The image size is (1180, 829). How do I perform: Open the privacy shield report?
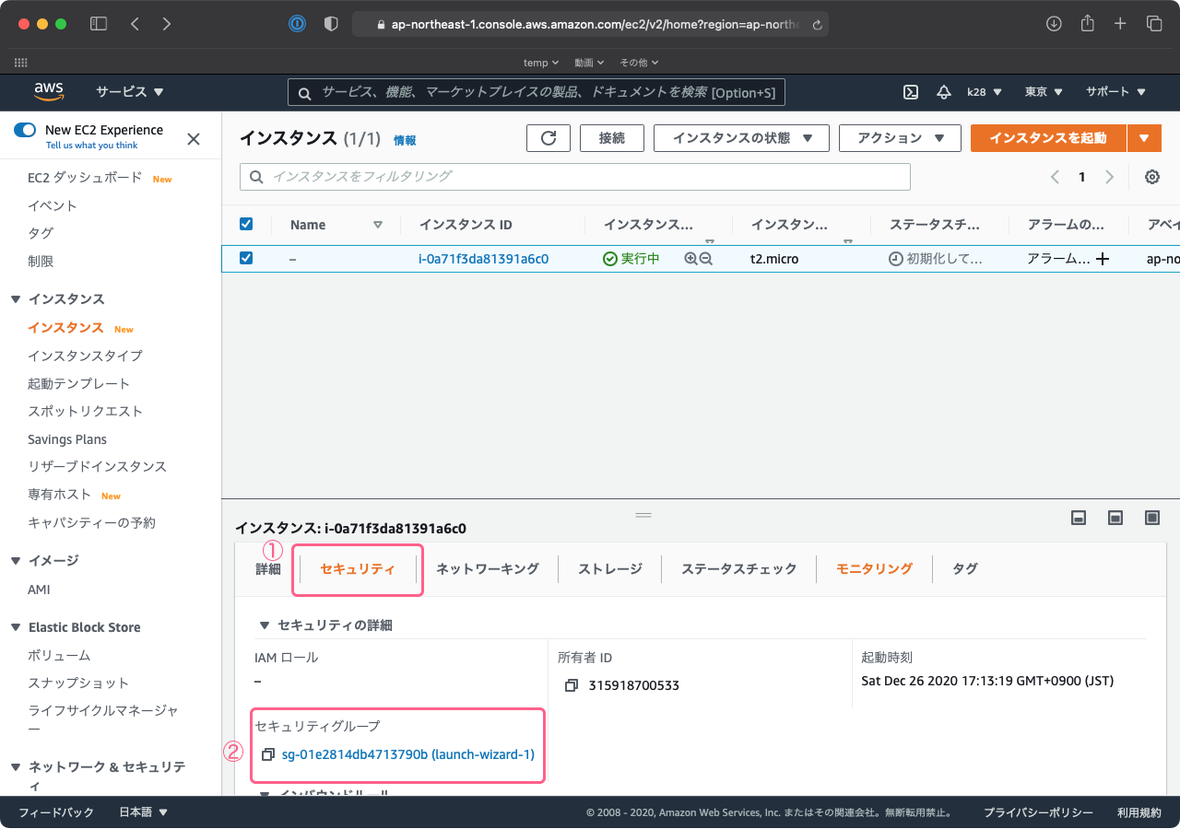pos(331,24)
